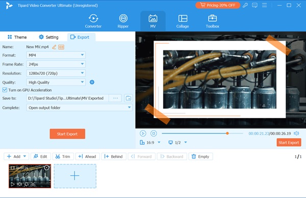Click the Trim button
Viewport: 306px width, 198px height.
63,157
